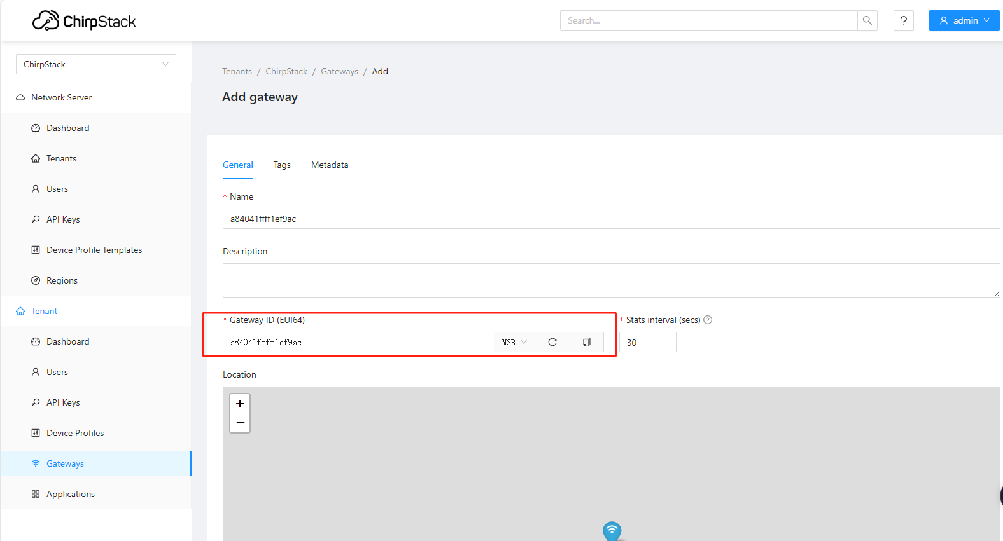Screen dimensions: 1003x541
Task: Click the Tenants home icon
Action: coord(36,158)
